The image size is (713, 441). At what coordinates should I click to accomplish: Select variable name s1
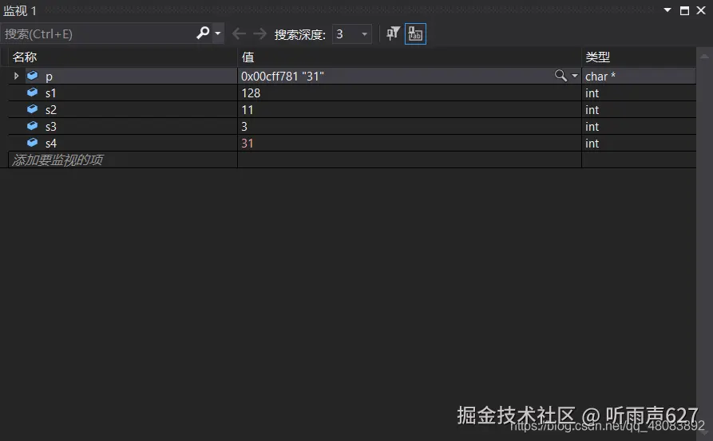click(50, 93)
